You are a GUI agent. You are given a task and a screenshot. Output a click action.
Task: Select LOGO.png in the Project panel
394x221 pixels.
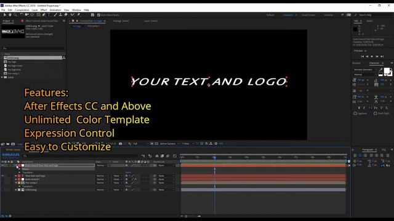pos(33,58)
